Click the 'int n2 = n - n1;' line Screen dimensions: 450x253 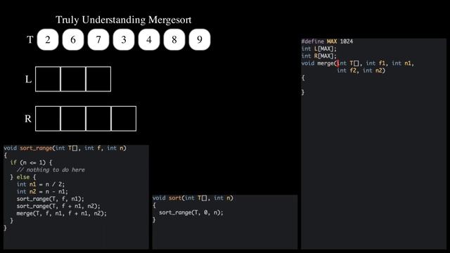[42, 192]
